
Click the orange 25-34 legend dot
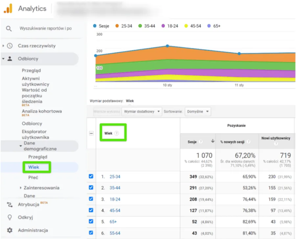[x=118, y=26]
